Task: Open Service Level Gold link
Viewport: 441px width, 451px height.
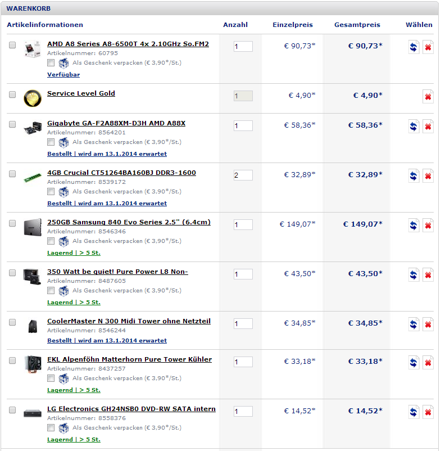Action: pos(81,93)
